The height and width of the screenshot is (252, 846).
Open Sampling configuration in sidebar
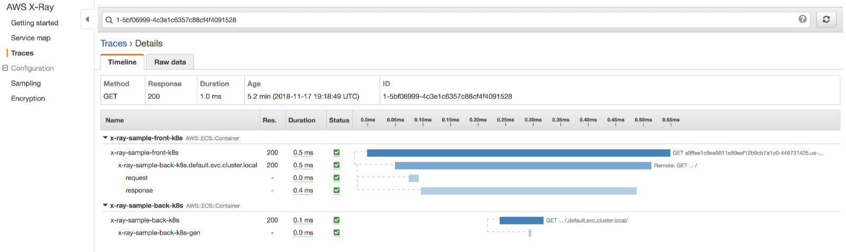click(x=26, y=83)
